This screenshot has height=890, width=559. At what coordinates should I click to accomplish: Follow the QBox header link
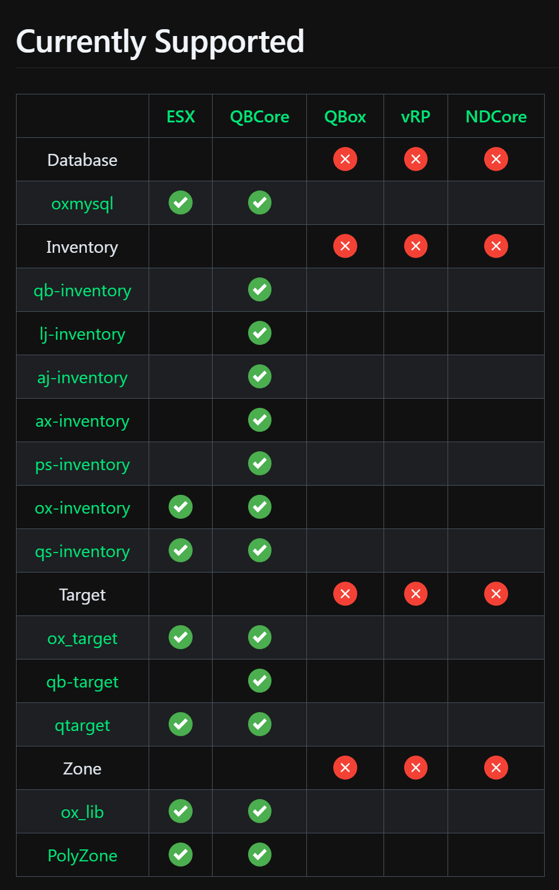(x=345, y=117)
